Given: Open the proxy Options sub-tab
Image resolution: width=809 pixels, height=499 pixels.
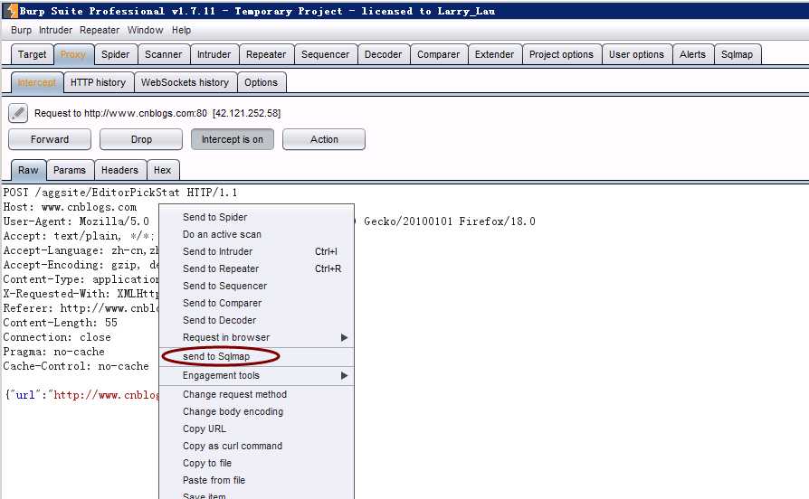Looking at the screenshot, I should coord(261,82).
